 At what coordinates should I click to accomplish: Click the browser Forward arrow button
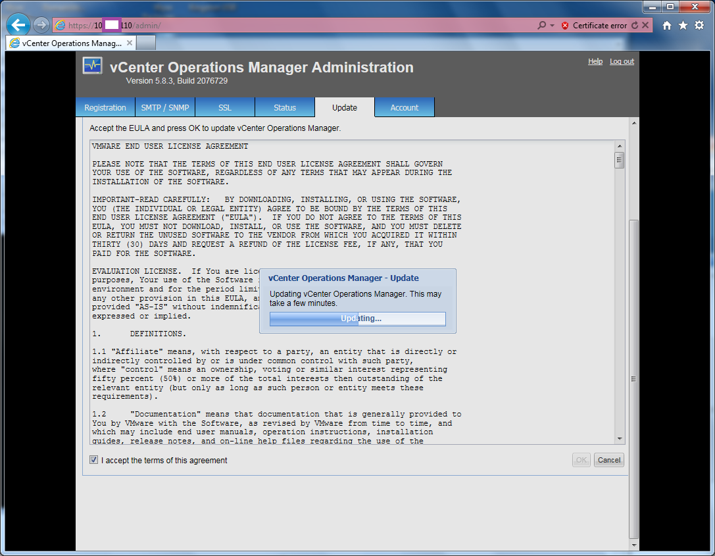coord(41,26)
